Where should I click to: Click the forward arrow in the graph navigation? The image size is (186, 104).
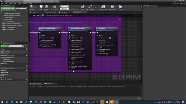coord(38,15)
